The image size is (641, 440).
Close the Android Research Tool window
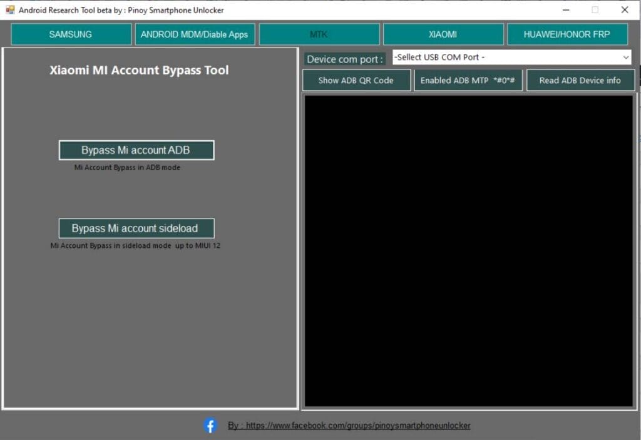click(624, 10)
